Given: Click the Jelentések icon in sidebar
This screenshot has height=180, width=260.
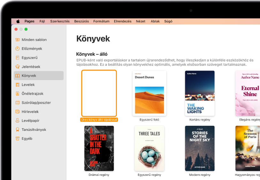Looking at the screenshot, I should click(x=18, y=67).
